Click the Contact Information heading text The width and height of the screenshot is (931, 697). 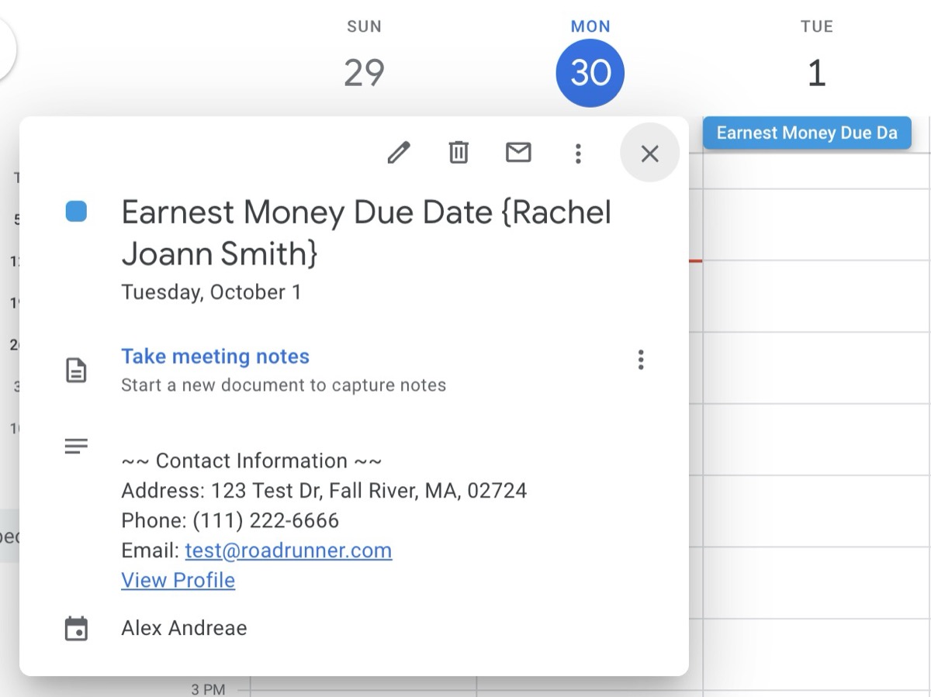coord(252,461)
